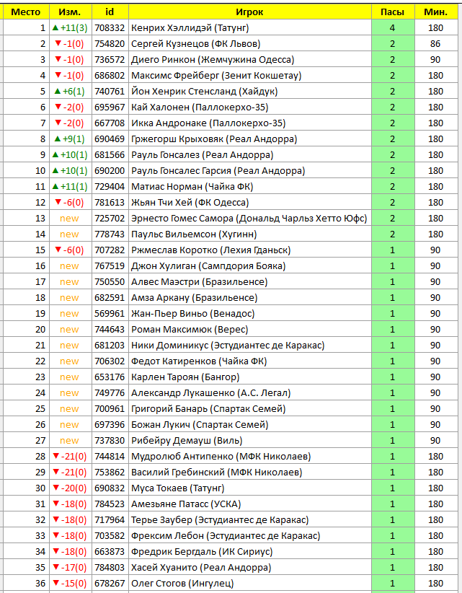Screen dimensions: 462x593
Task: Select id cell 569961
Action: 110,314
